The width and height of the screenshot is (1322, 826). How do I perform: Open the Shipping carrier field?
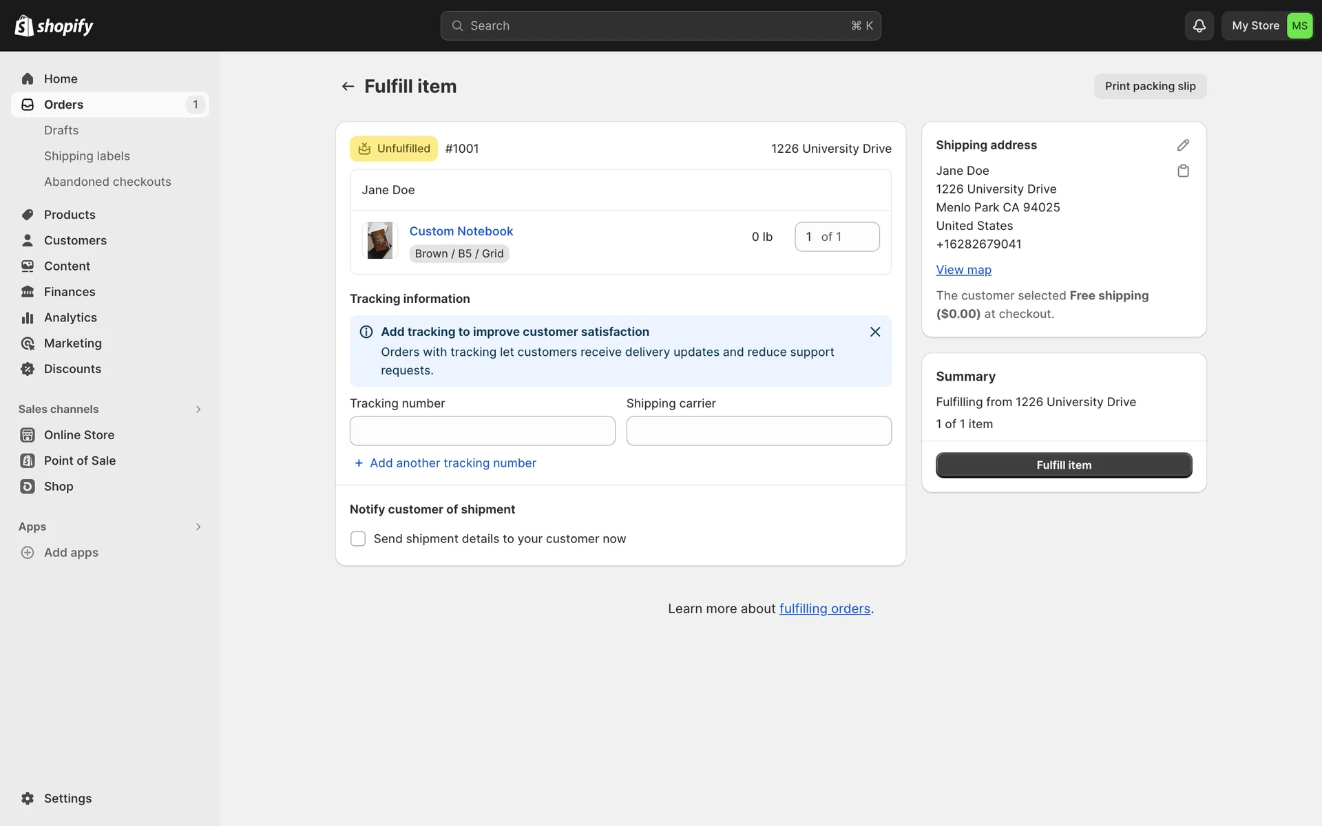point(759,431)
